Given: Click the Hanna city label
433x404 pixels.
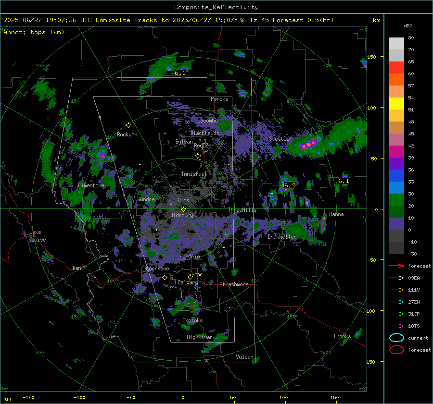Looking at the screenshot, I should 336,214.
